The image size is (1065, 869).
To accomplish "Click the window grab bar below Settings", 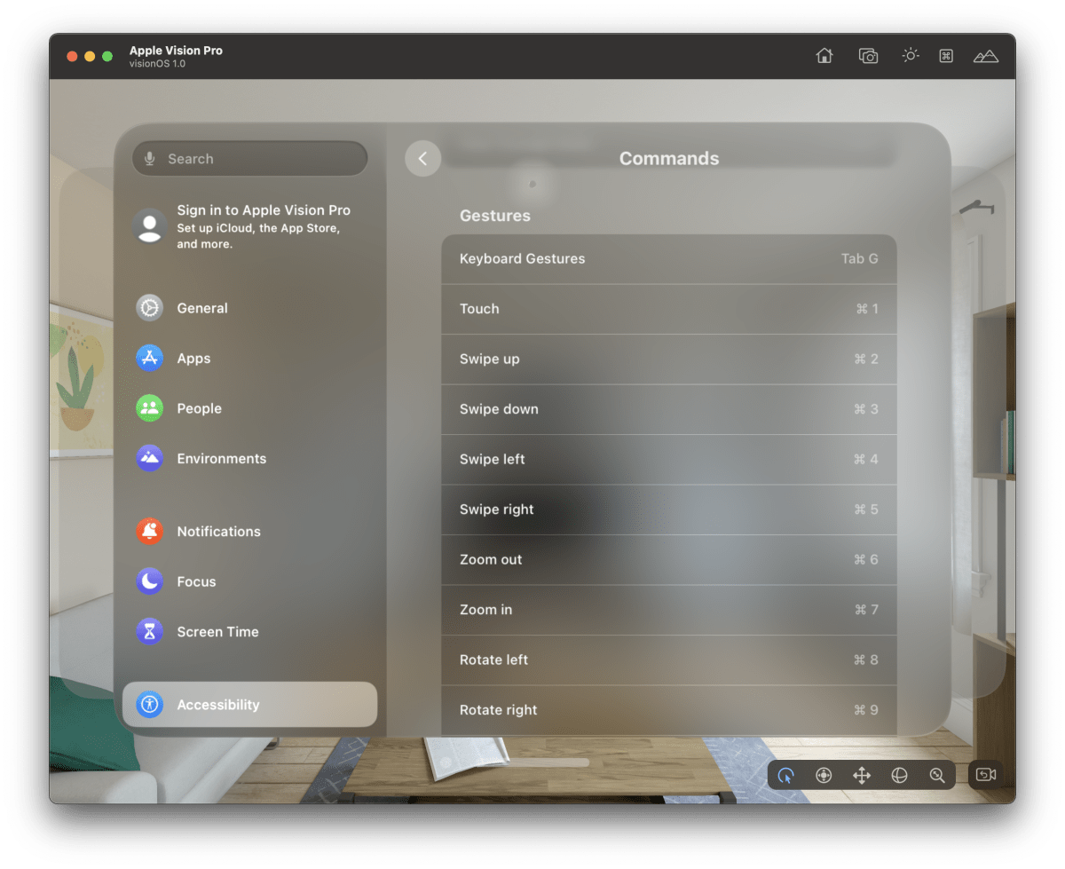I will (532, 762).
